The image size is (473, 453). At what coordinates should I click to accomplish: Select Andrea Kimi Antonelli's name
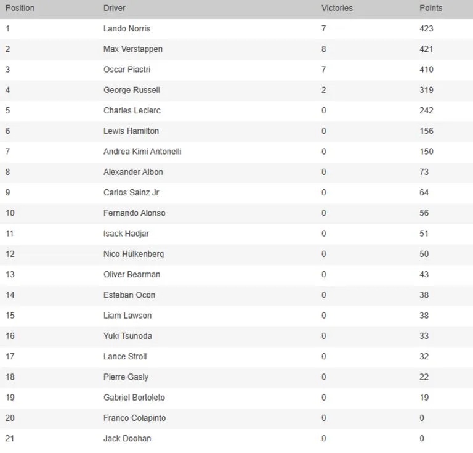coord(142,151)
